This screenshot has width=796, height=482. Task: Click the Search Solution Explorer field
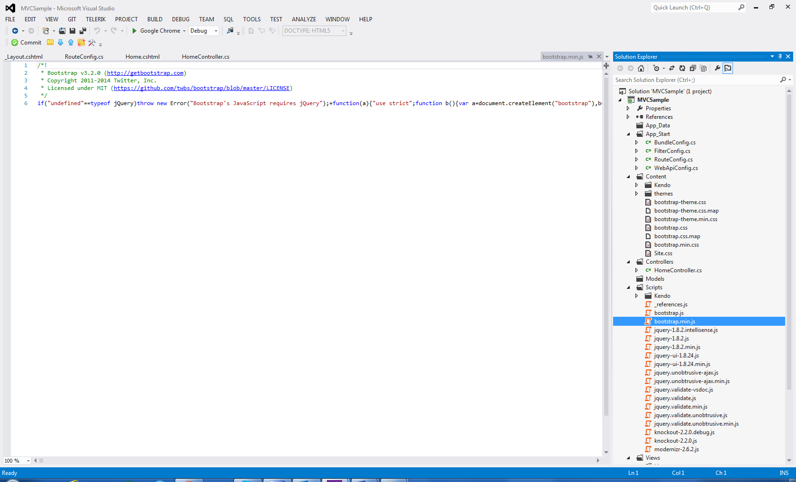[x=696, y=80]
